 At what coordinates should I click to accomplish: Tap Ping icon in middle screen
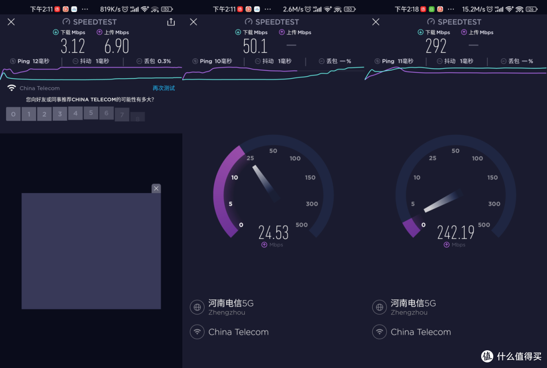195,61
